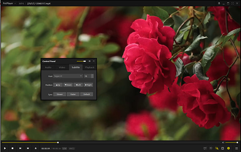This screenshot has width=241, height=152.
Task: Move subtitle position Down
Action: (x=68, y=85)
